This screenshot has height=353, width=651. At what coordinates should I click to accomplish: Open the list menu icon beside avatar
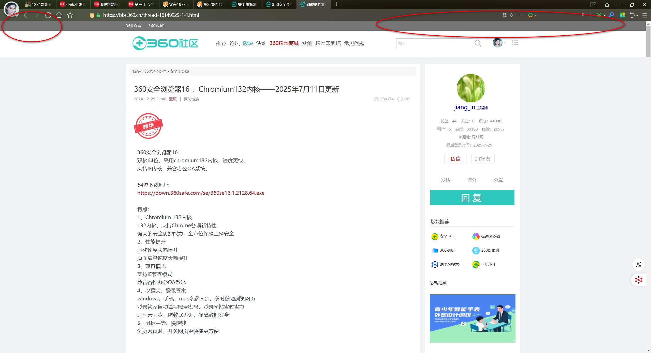pyautogui.click(x=515, y=43)
